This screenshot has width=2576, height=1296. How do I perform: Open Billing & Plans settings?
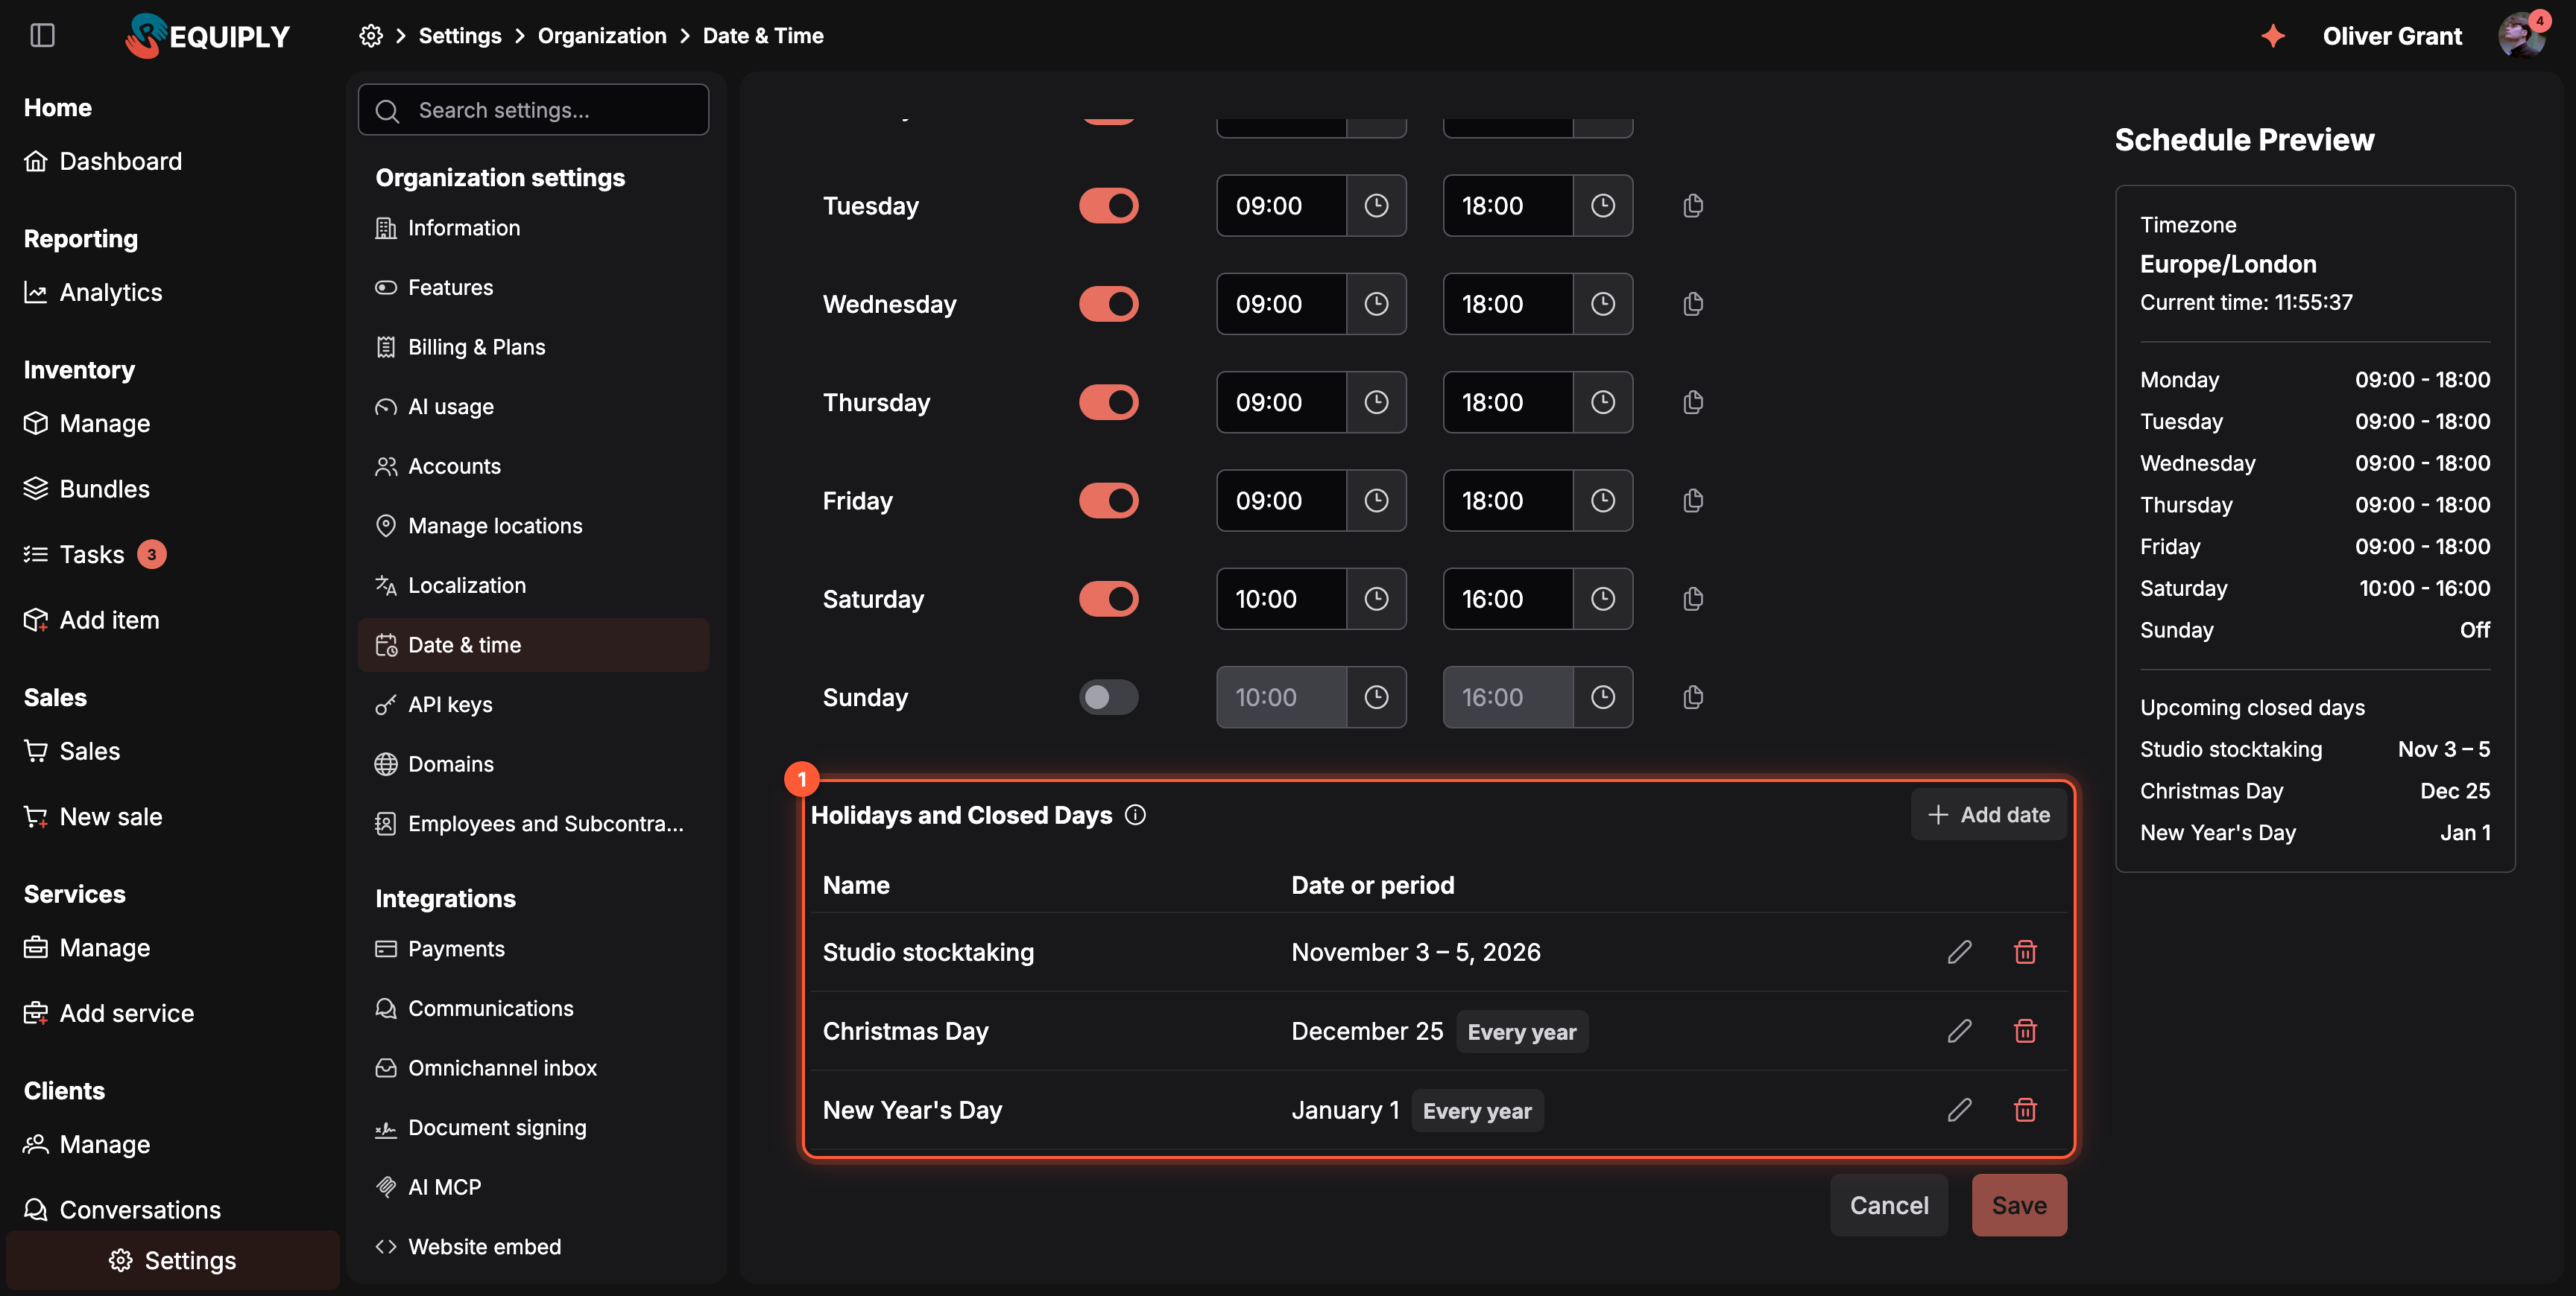pos(533,347)
